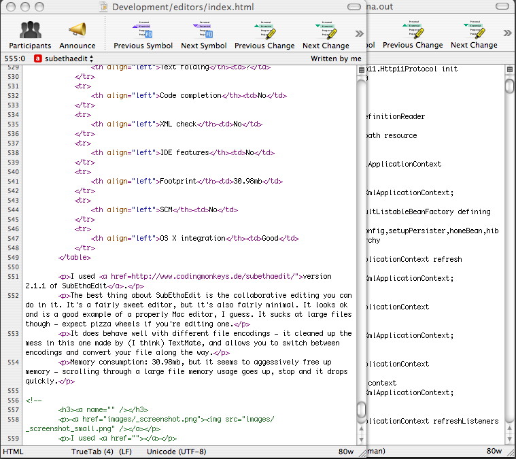516x459 pixels.
Task: Click the .out window scrollbar thumb
Action: 509,85
